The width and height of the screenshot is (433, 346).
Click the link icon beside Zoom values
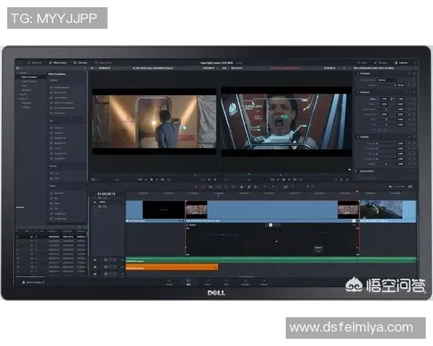pos(392,99)
